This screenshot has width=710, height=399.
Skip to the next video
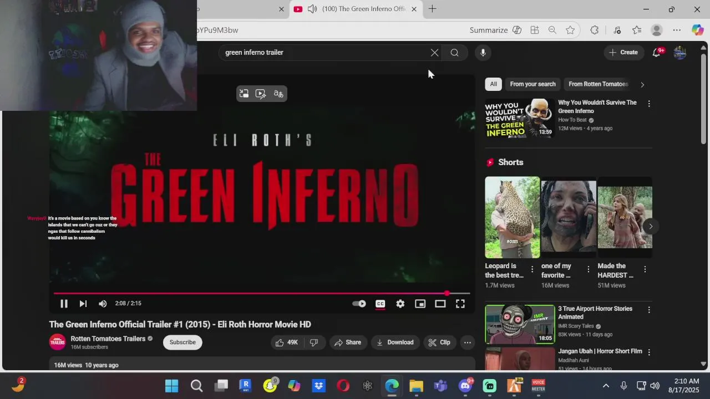click(83, 304)
